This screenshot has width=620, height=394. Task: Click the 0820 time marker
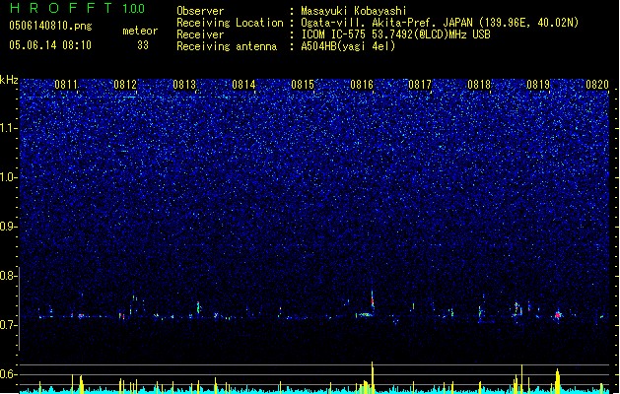[x=597, y=85]
